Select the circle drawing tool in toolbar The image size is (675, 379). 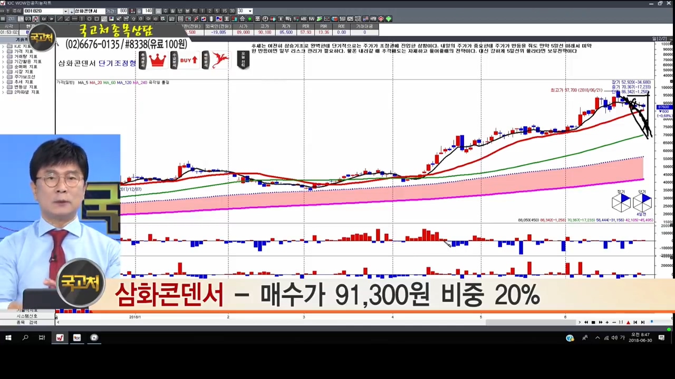click(x=89, y=19)
